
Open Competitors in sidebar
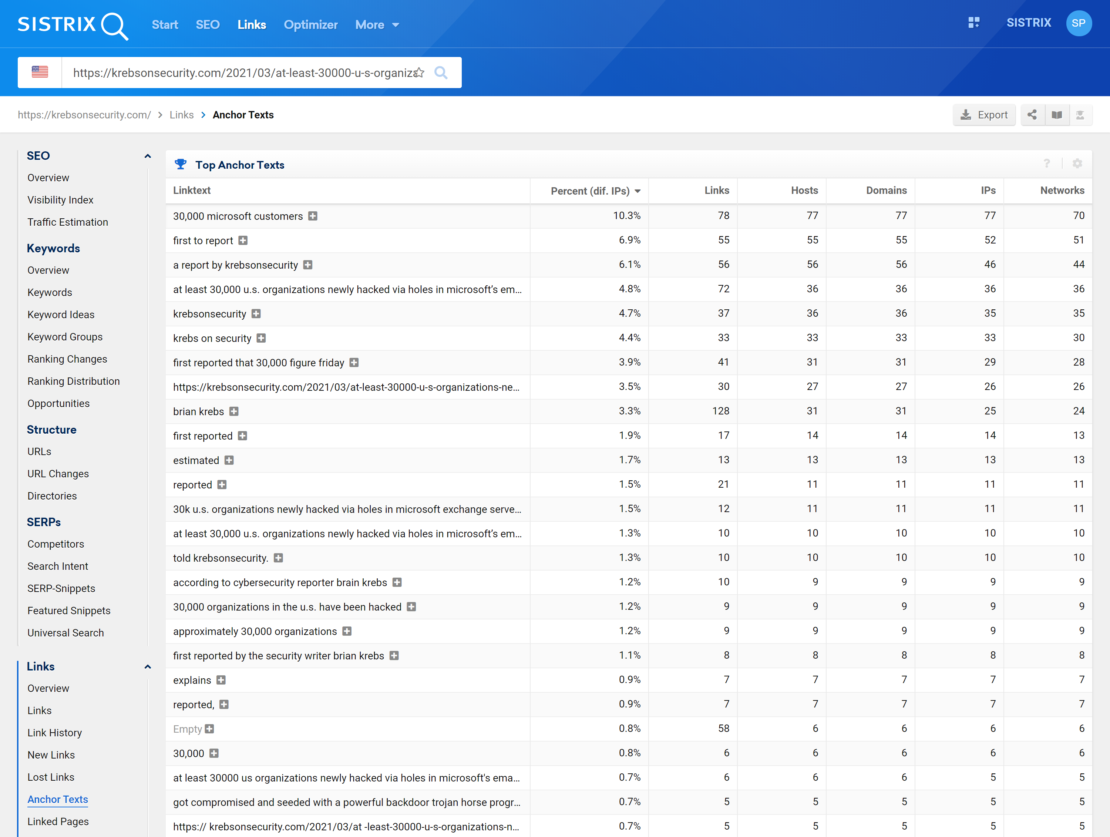[x=56, y=544]
